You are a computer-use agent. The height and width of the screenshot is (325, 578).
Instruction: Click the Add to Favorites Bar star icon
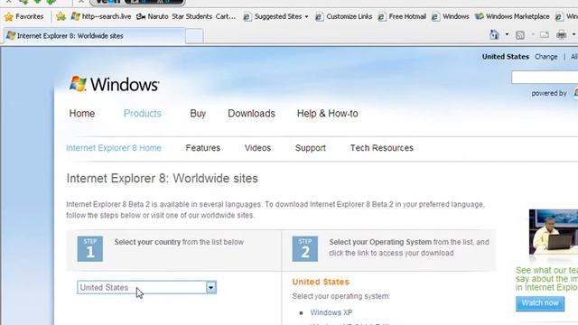pyautogui.click(x=61, y=16)
